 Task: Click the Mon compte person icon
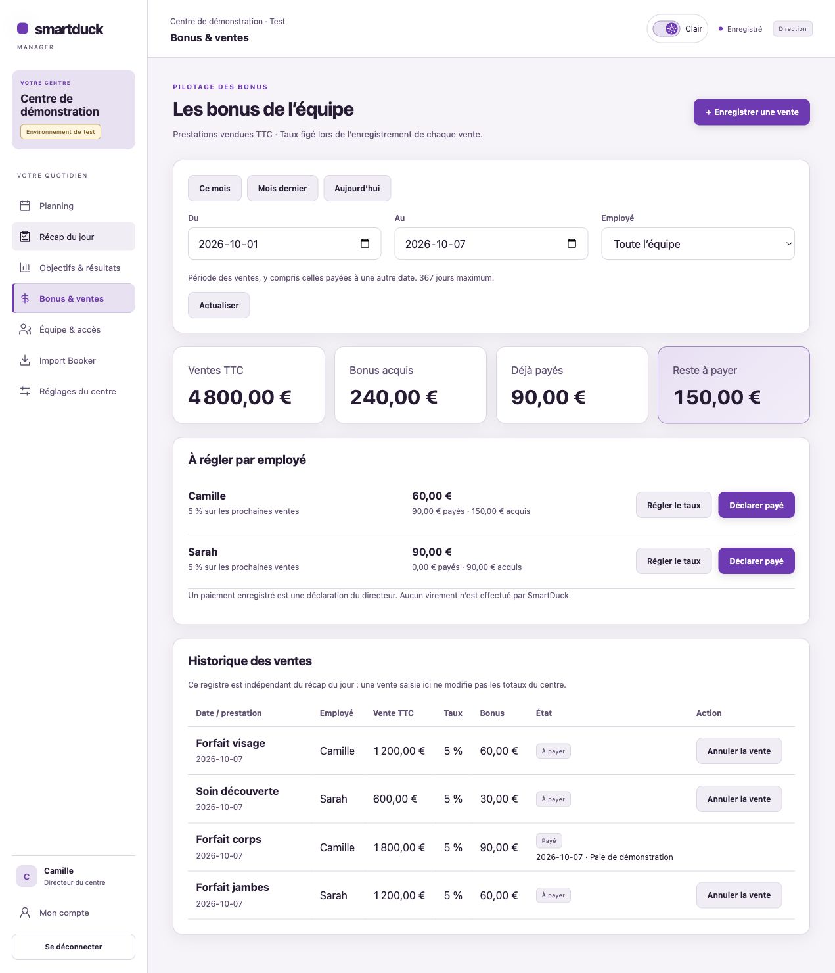(x=25, y=913)
